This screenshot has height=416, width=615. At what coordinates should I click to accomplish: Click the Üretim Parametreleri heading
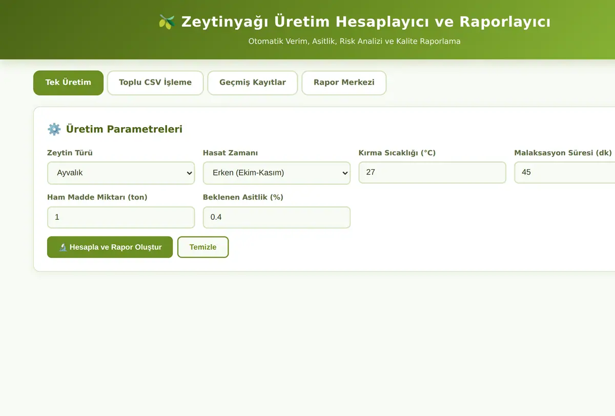click(124, 129)
